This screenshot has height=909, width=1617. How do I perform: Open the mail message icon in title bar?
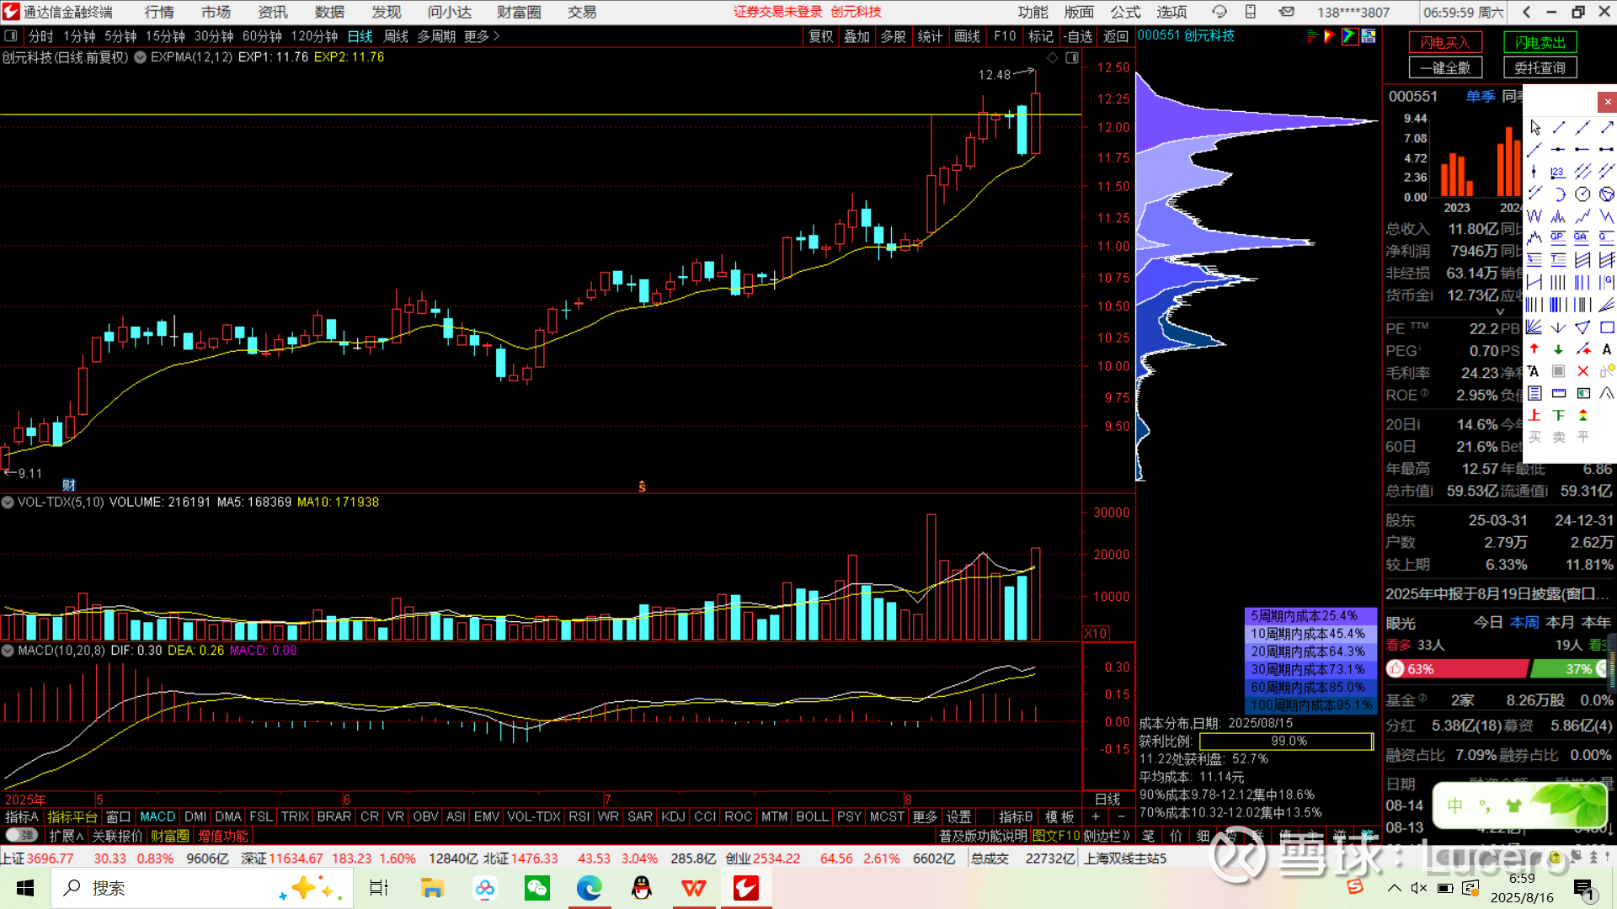pyautogui.click(x=1286, y=12)
